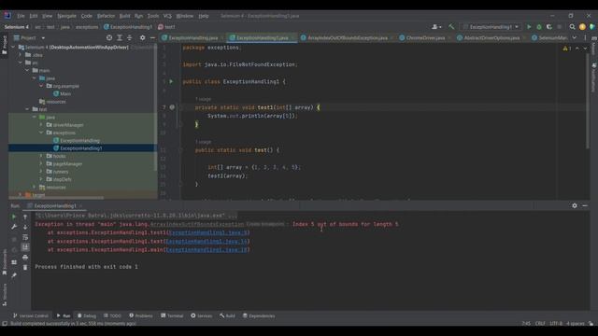Toggle Scroll to End in Run console

[25, 246]
